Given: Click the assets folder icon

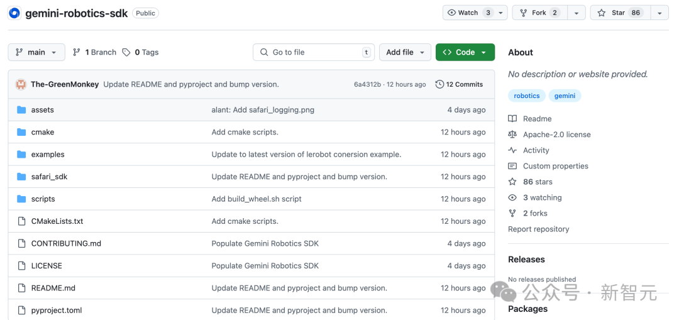Looking at the screenshot, I should click(21, 110).
